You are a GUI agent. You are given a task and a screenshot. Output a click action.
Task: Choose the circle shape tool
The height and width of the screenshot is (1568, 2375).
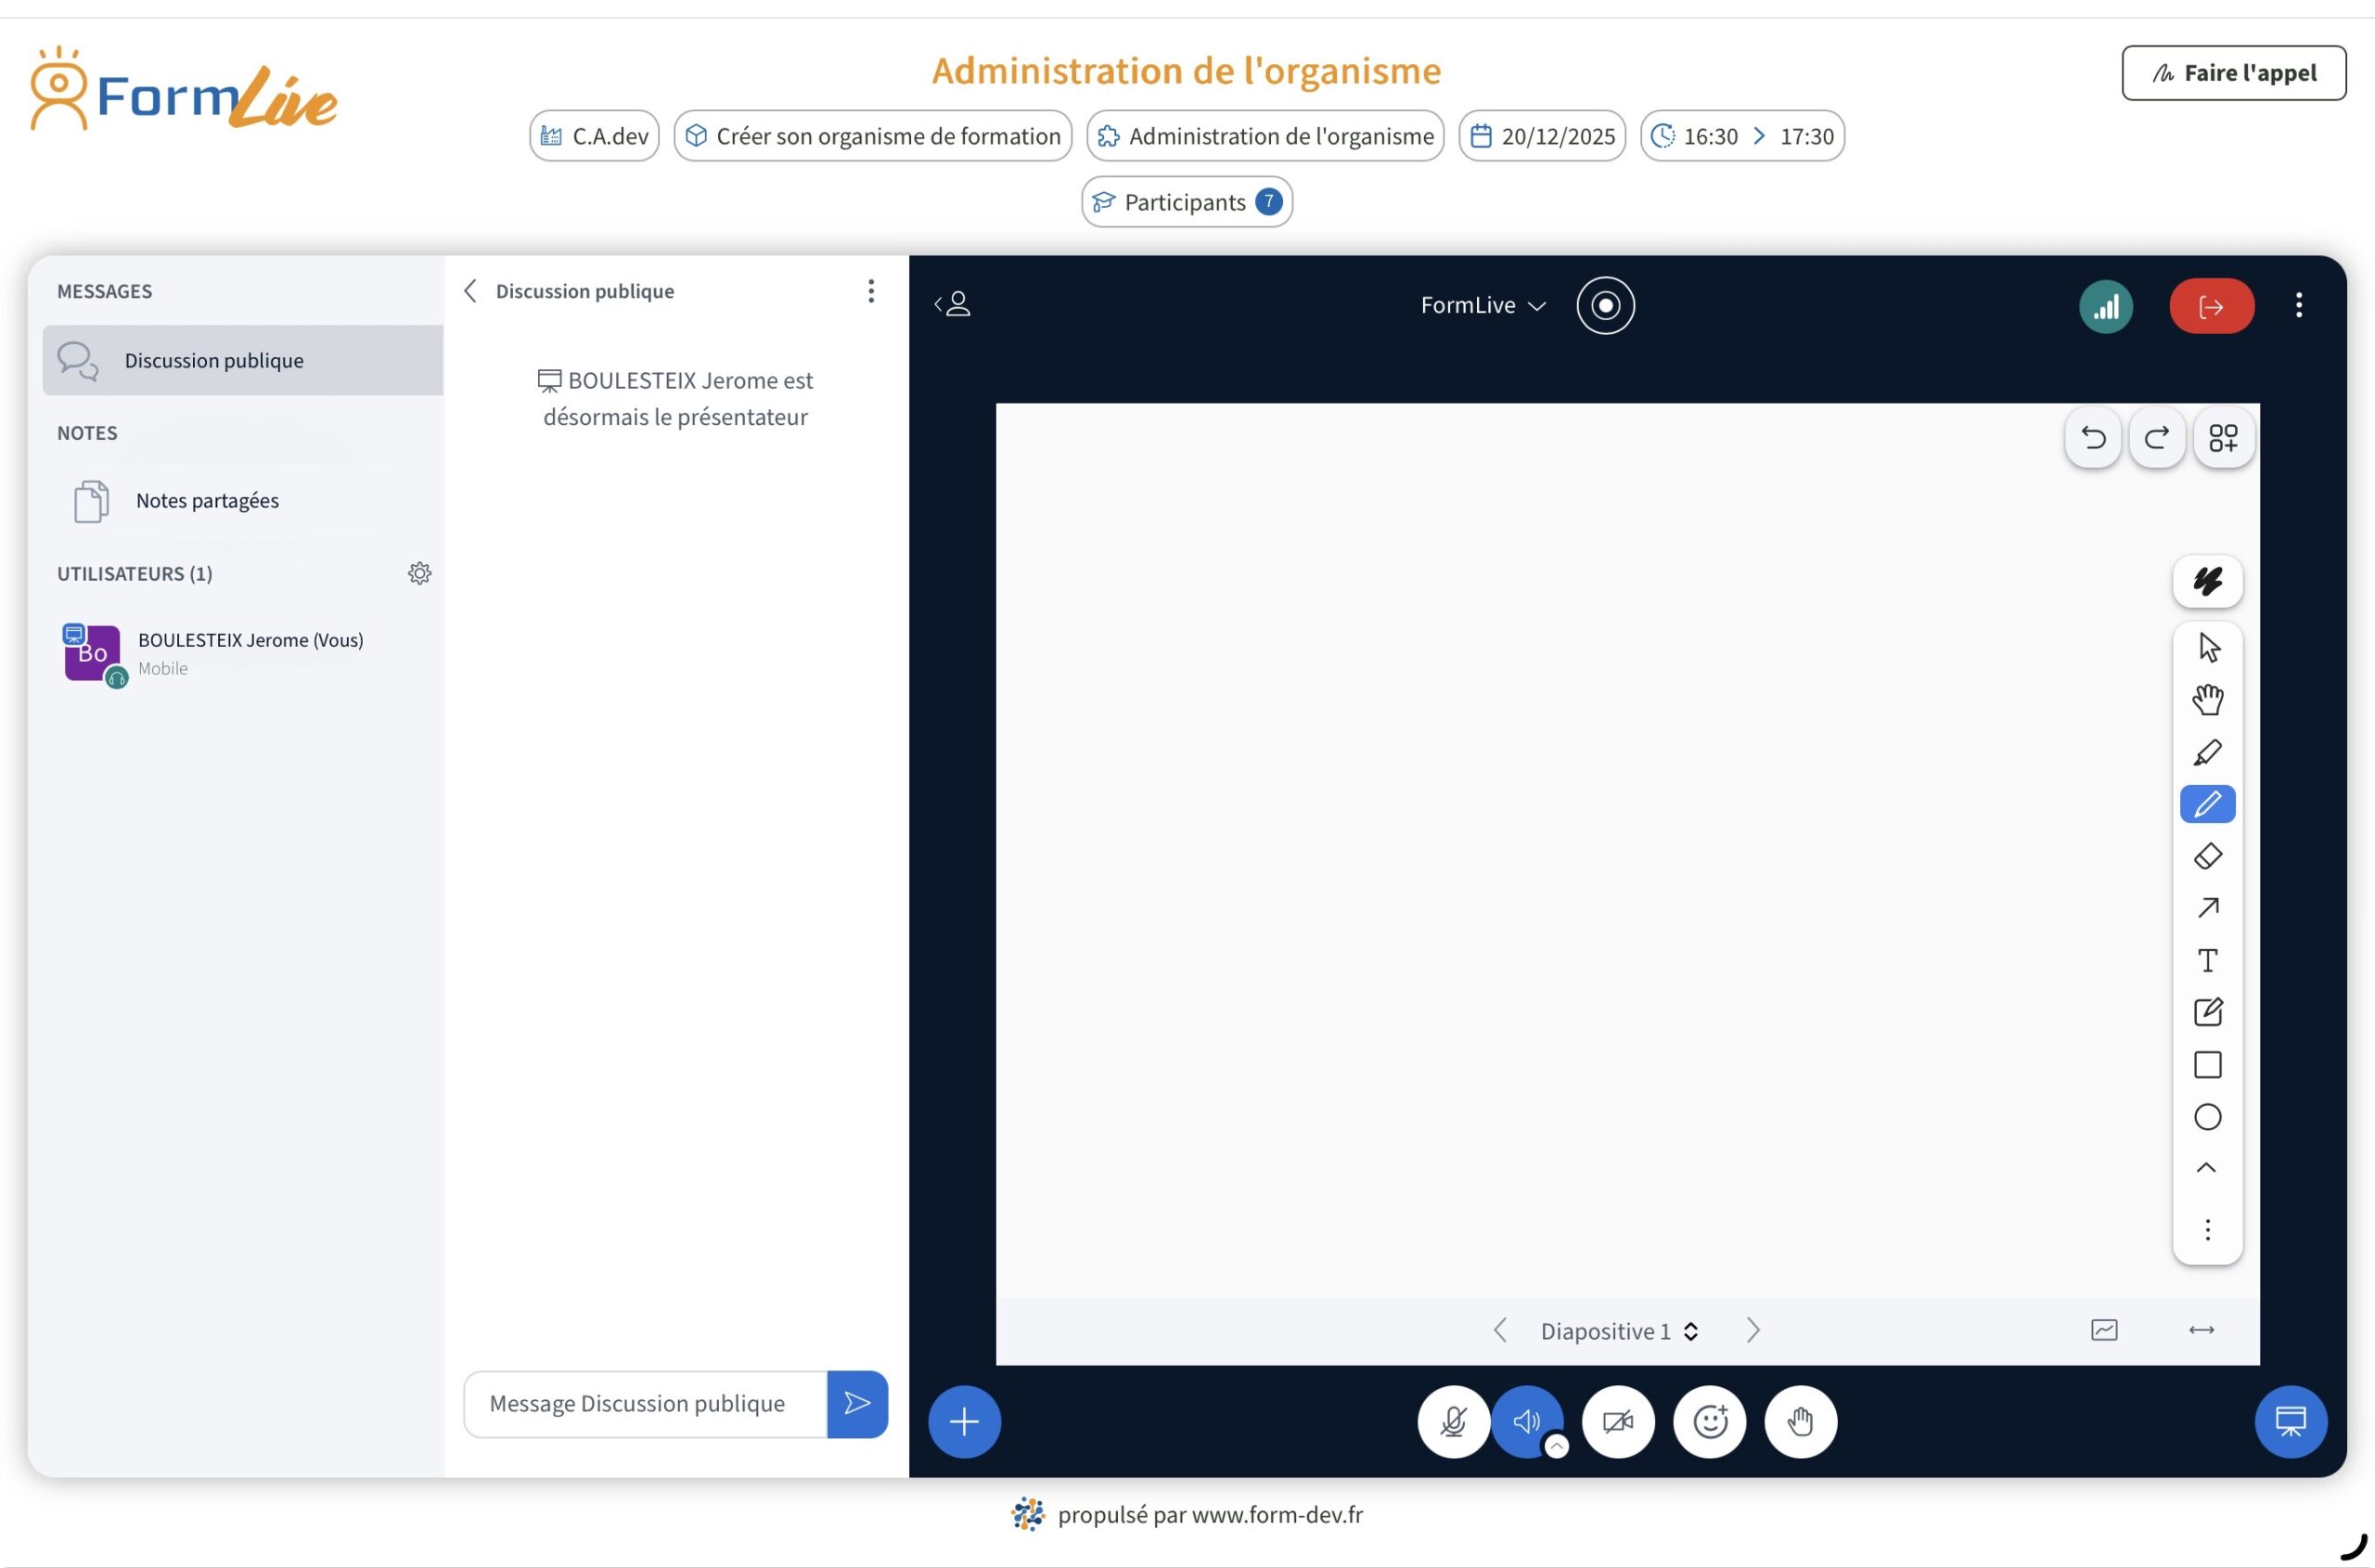pyautogui.click(x=2207, y=1117)
